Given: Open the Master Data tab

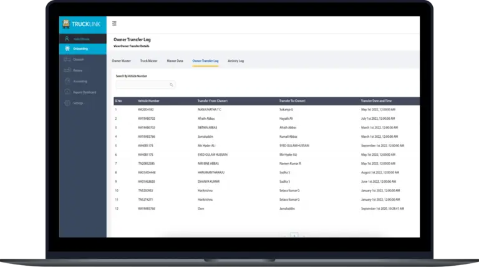Looking at the screenshot, I should pyautogui.click(x=175, y=61).
